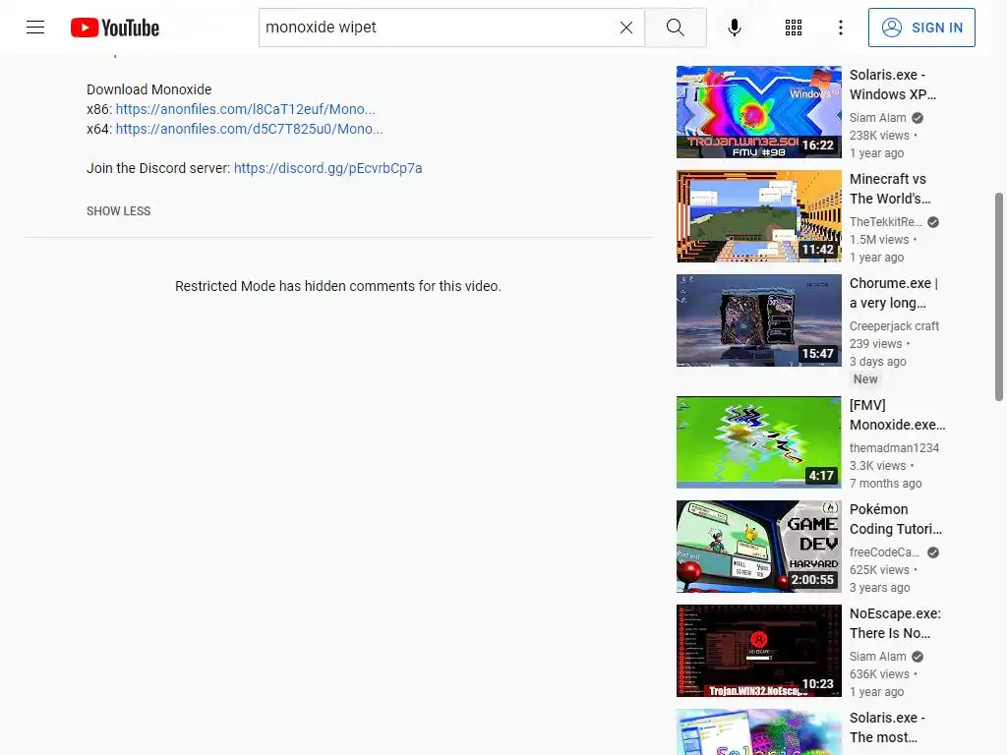Click the '1.5M views' text
1007x755 pixels.
coord(879,240)
